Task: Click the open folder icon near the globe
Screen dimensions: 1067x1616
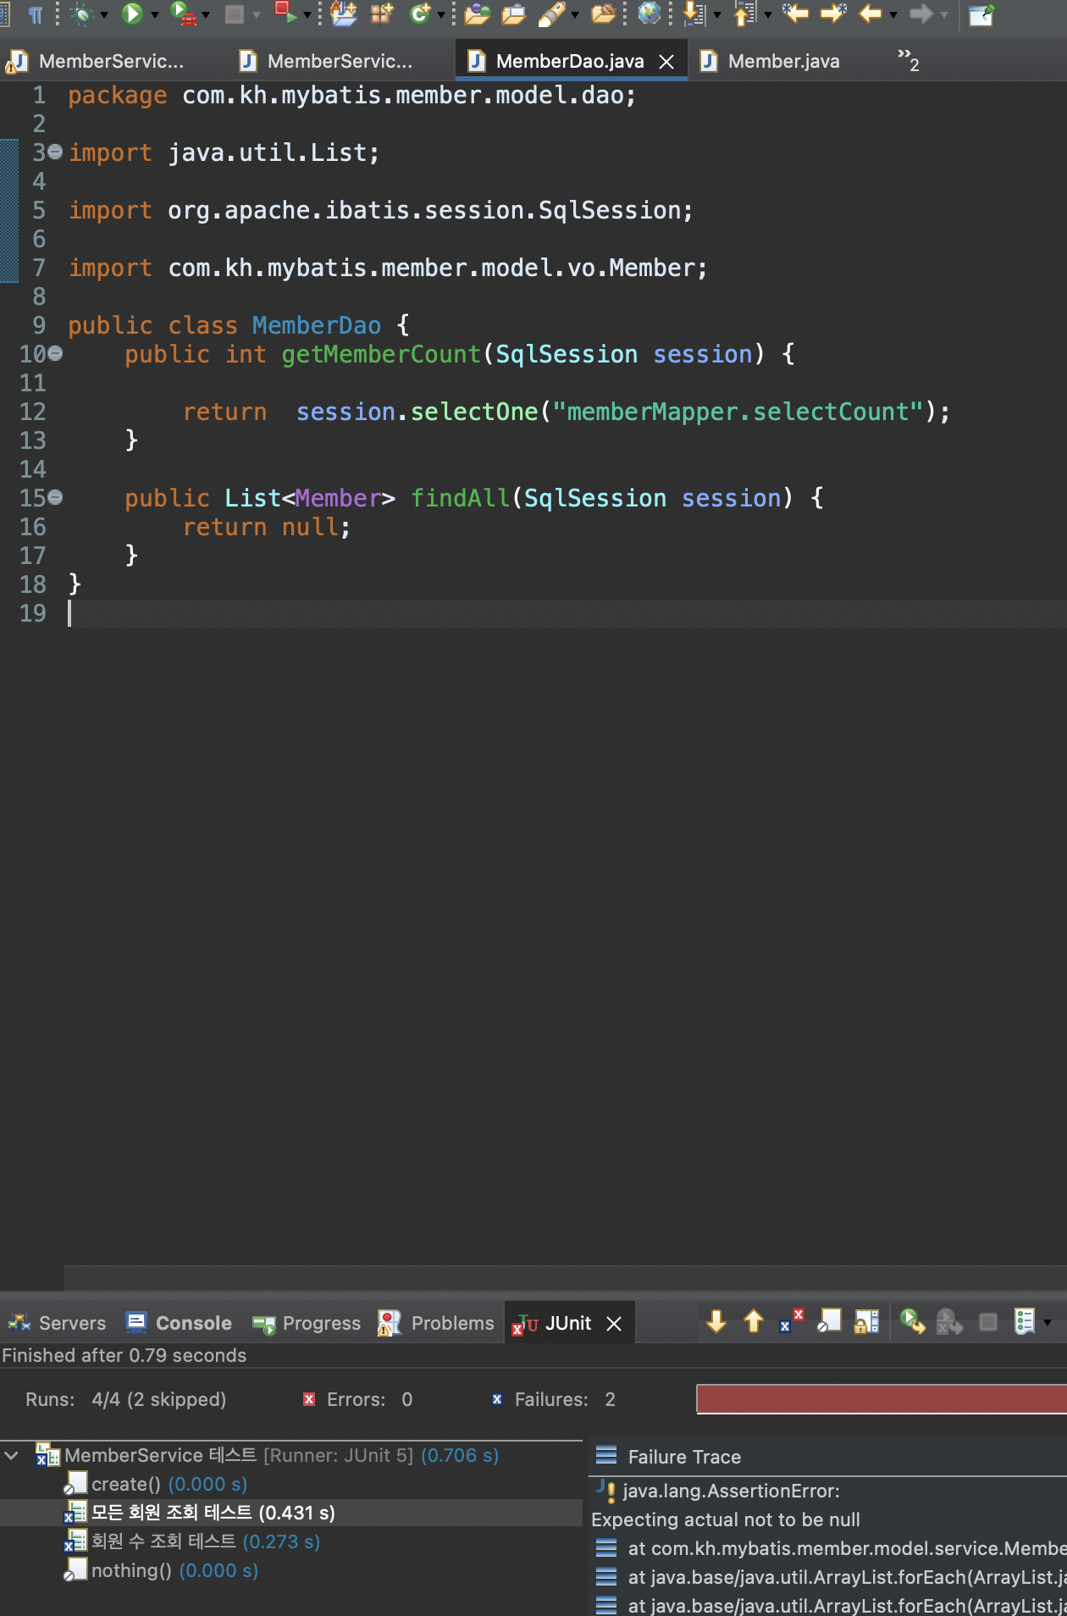Action: click(604, 14)
